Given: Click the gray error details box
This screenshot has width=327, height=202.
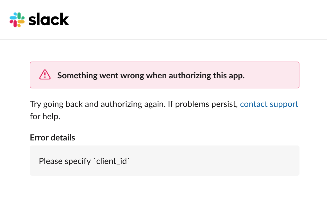Looking at the screenshot, I should pos(165,160).
